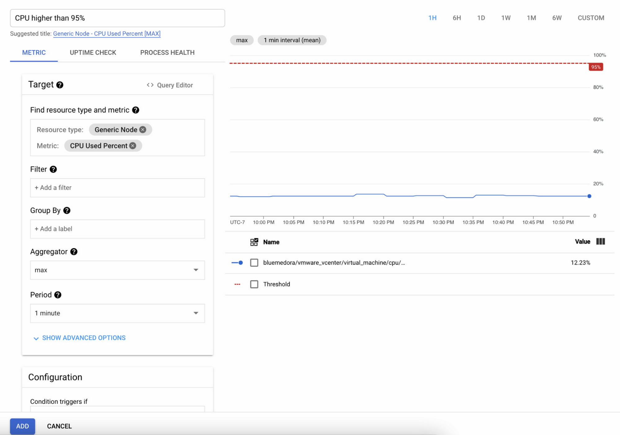
Task: Select the 1D time range
Action: tap(481, 18)
